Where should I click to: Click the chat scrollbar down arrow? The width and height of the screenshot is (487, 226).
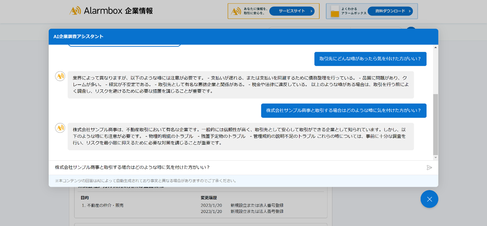click(x=435, y=158)
